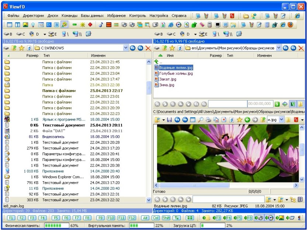308x231 pixels.
Task: Open the Настройка menu
Action: point(159,16)
